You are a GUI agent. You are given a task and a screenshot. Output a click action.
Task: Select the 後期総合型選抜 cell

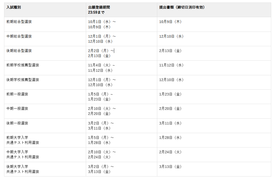[19, 51]
